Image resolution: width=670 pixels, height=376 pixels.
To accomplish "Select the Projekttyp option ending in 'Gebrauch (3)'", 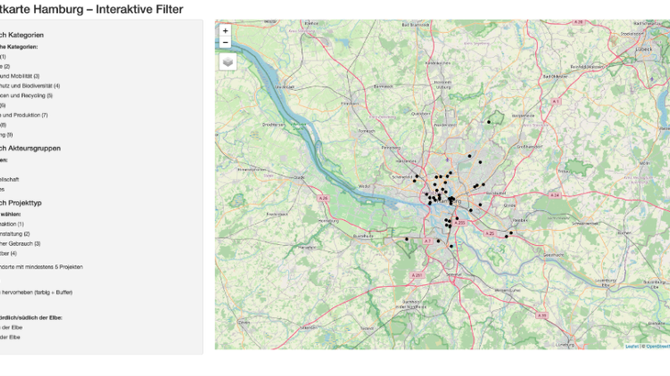I will (20, 244).
